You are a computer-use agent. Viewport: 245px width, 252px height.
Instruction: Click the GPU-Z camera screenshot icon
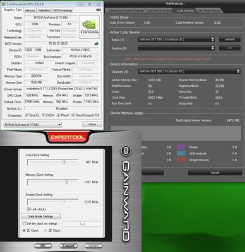[x=99, y=10]
